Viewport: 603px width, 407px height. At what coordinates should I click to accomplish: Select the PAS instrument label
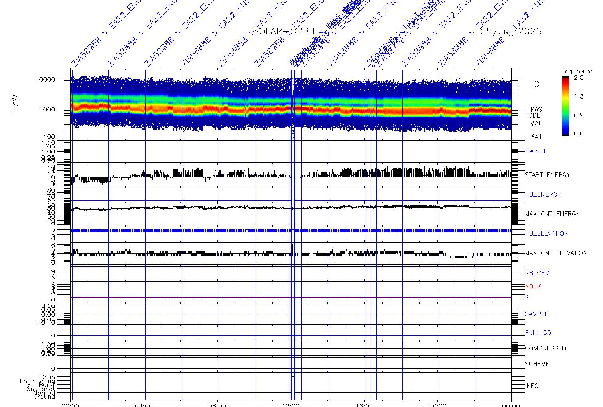[536, 109]
